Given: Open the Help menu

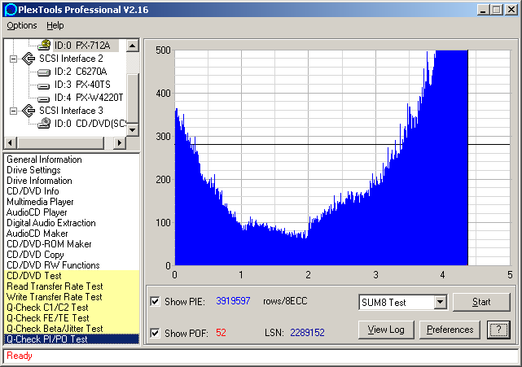Looking at the screenshot, I should (55, 25).
